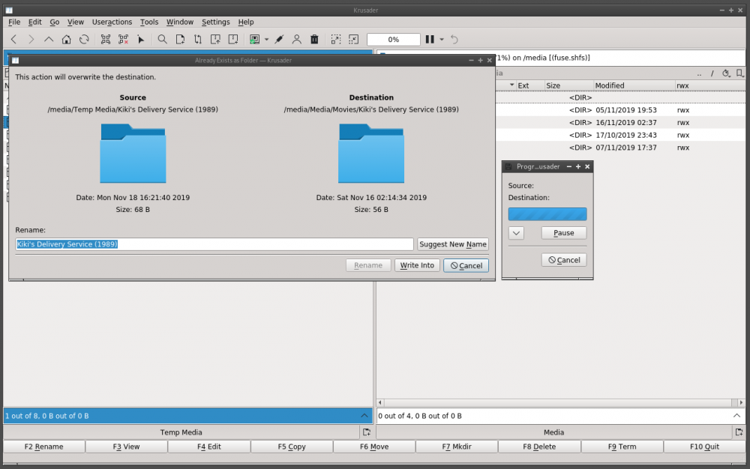Click the '/' root button in right panel
This screenshot has height=469, width=750.
click(x=712, y=73)
